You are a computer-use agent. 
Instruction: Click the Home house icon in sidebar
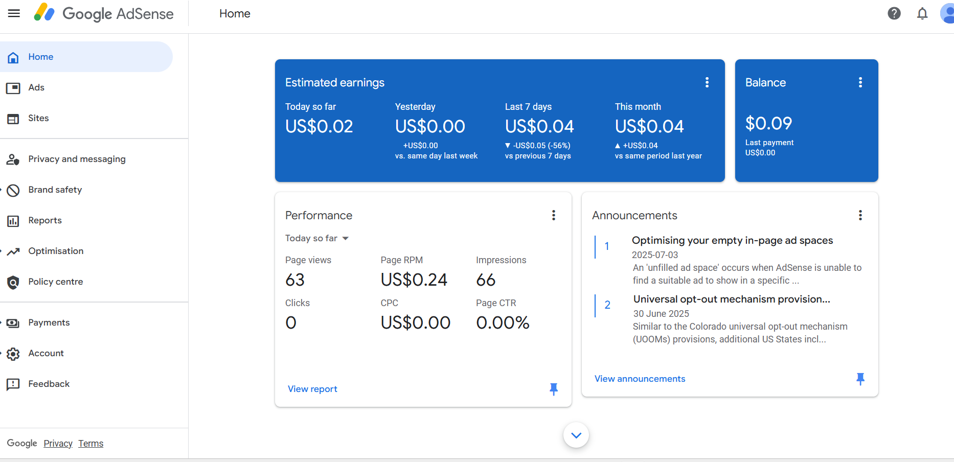click(x=13, y=57)
